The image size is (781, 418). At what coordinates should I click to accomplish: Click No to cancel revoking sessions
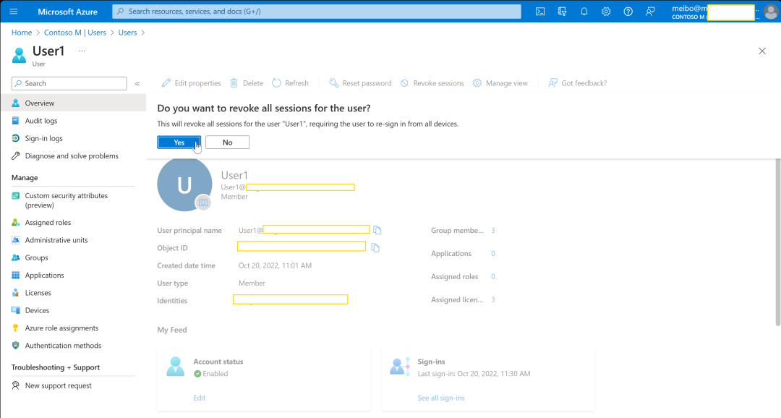tap(227, 142)
